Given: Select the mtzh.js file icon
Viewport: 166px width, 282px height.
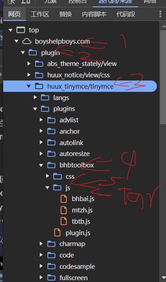Looking at the screenshot, I should [64, 210].
